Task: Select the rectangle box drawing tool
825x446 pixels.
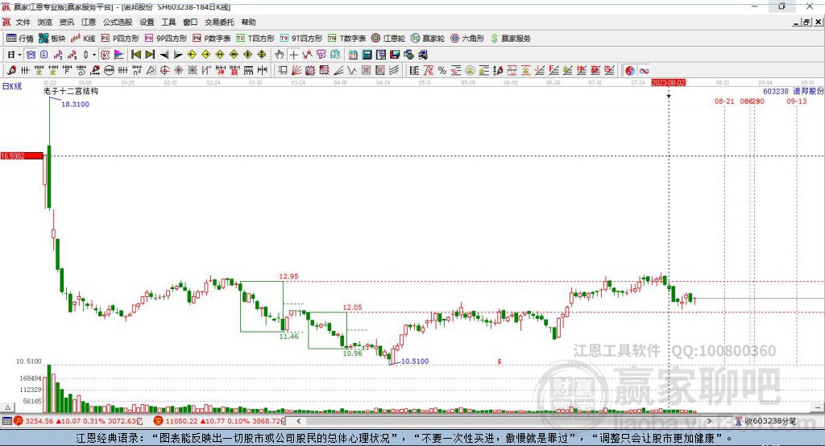Action: click(283, 71)
